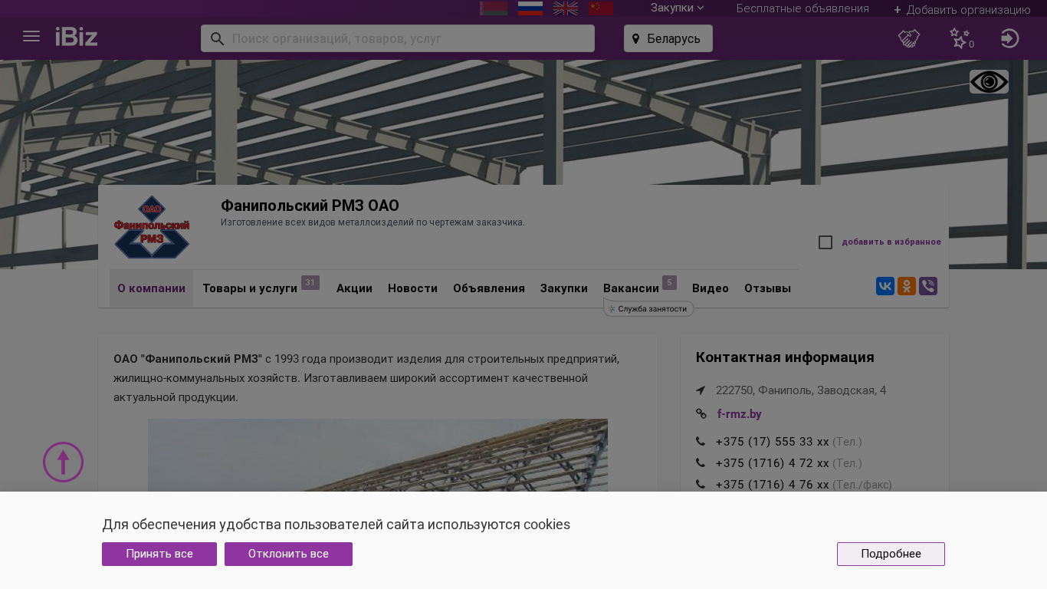Click phone icon beside 555 33 number
1047x589 pixels.
701,442
